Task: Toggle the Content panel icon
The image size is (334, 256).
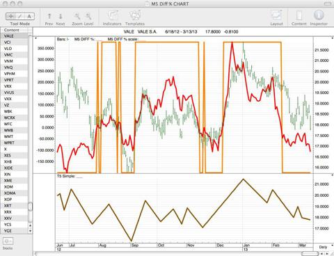Action: 299,15
